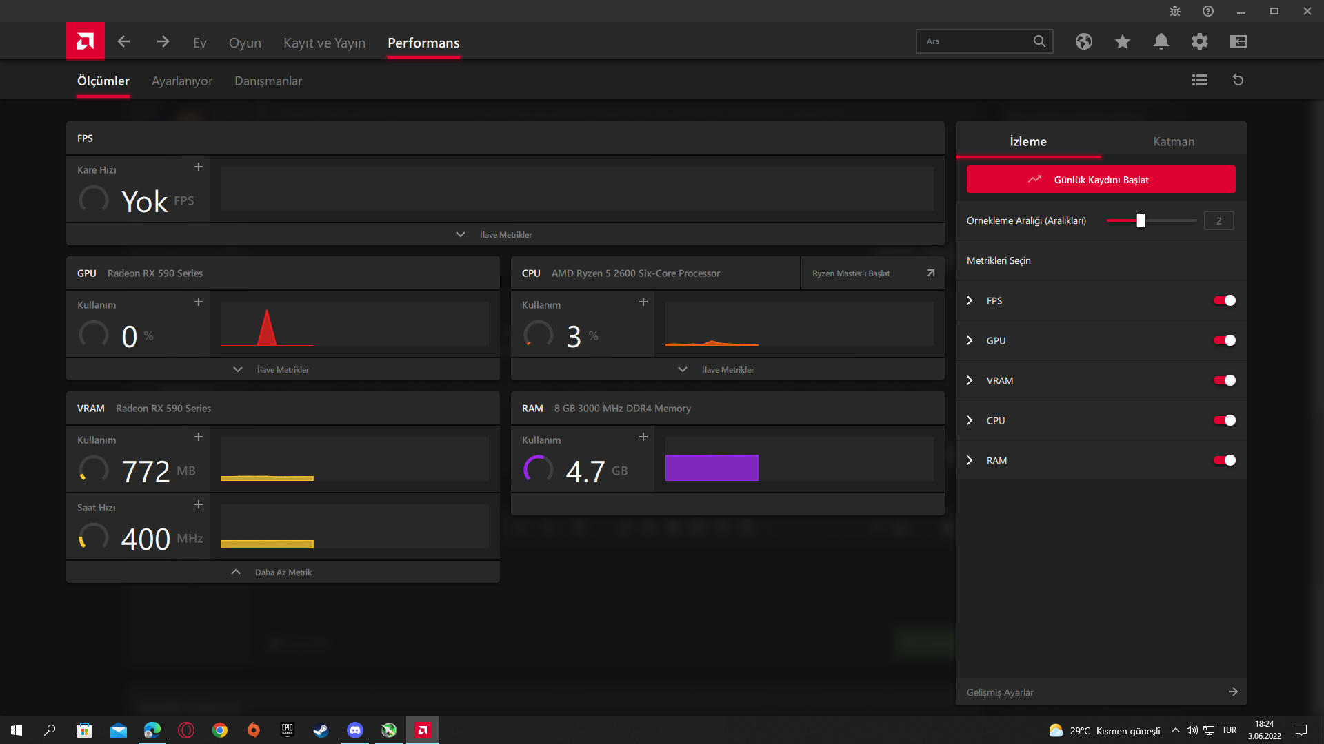The height and width of the screenshot is (744, 1324).
Task: Add GPU Kullanım metric with plus icon
Action: 198,302
